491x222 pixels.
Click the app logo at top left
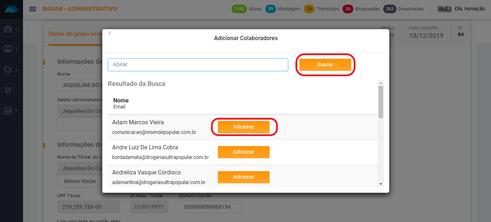12,9
